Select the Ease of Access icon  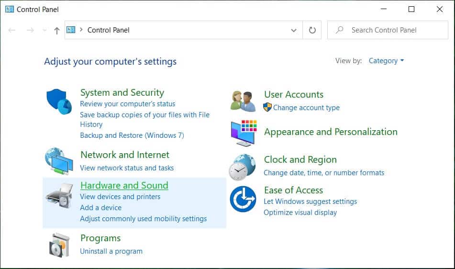243,199
